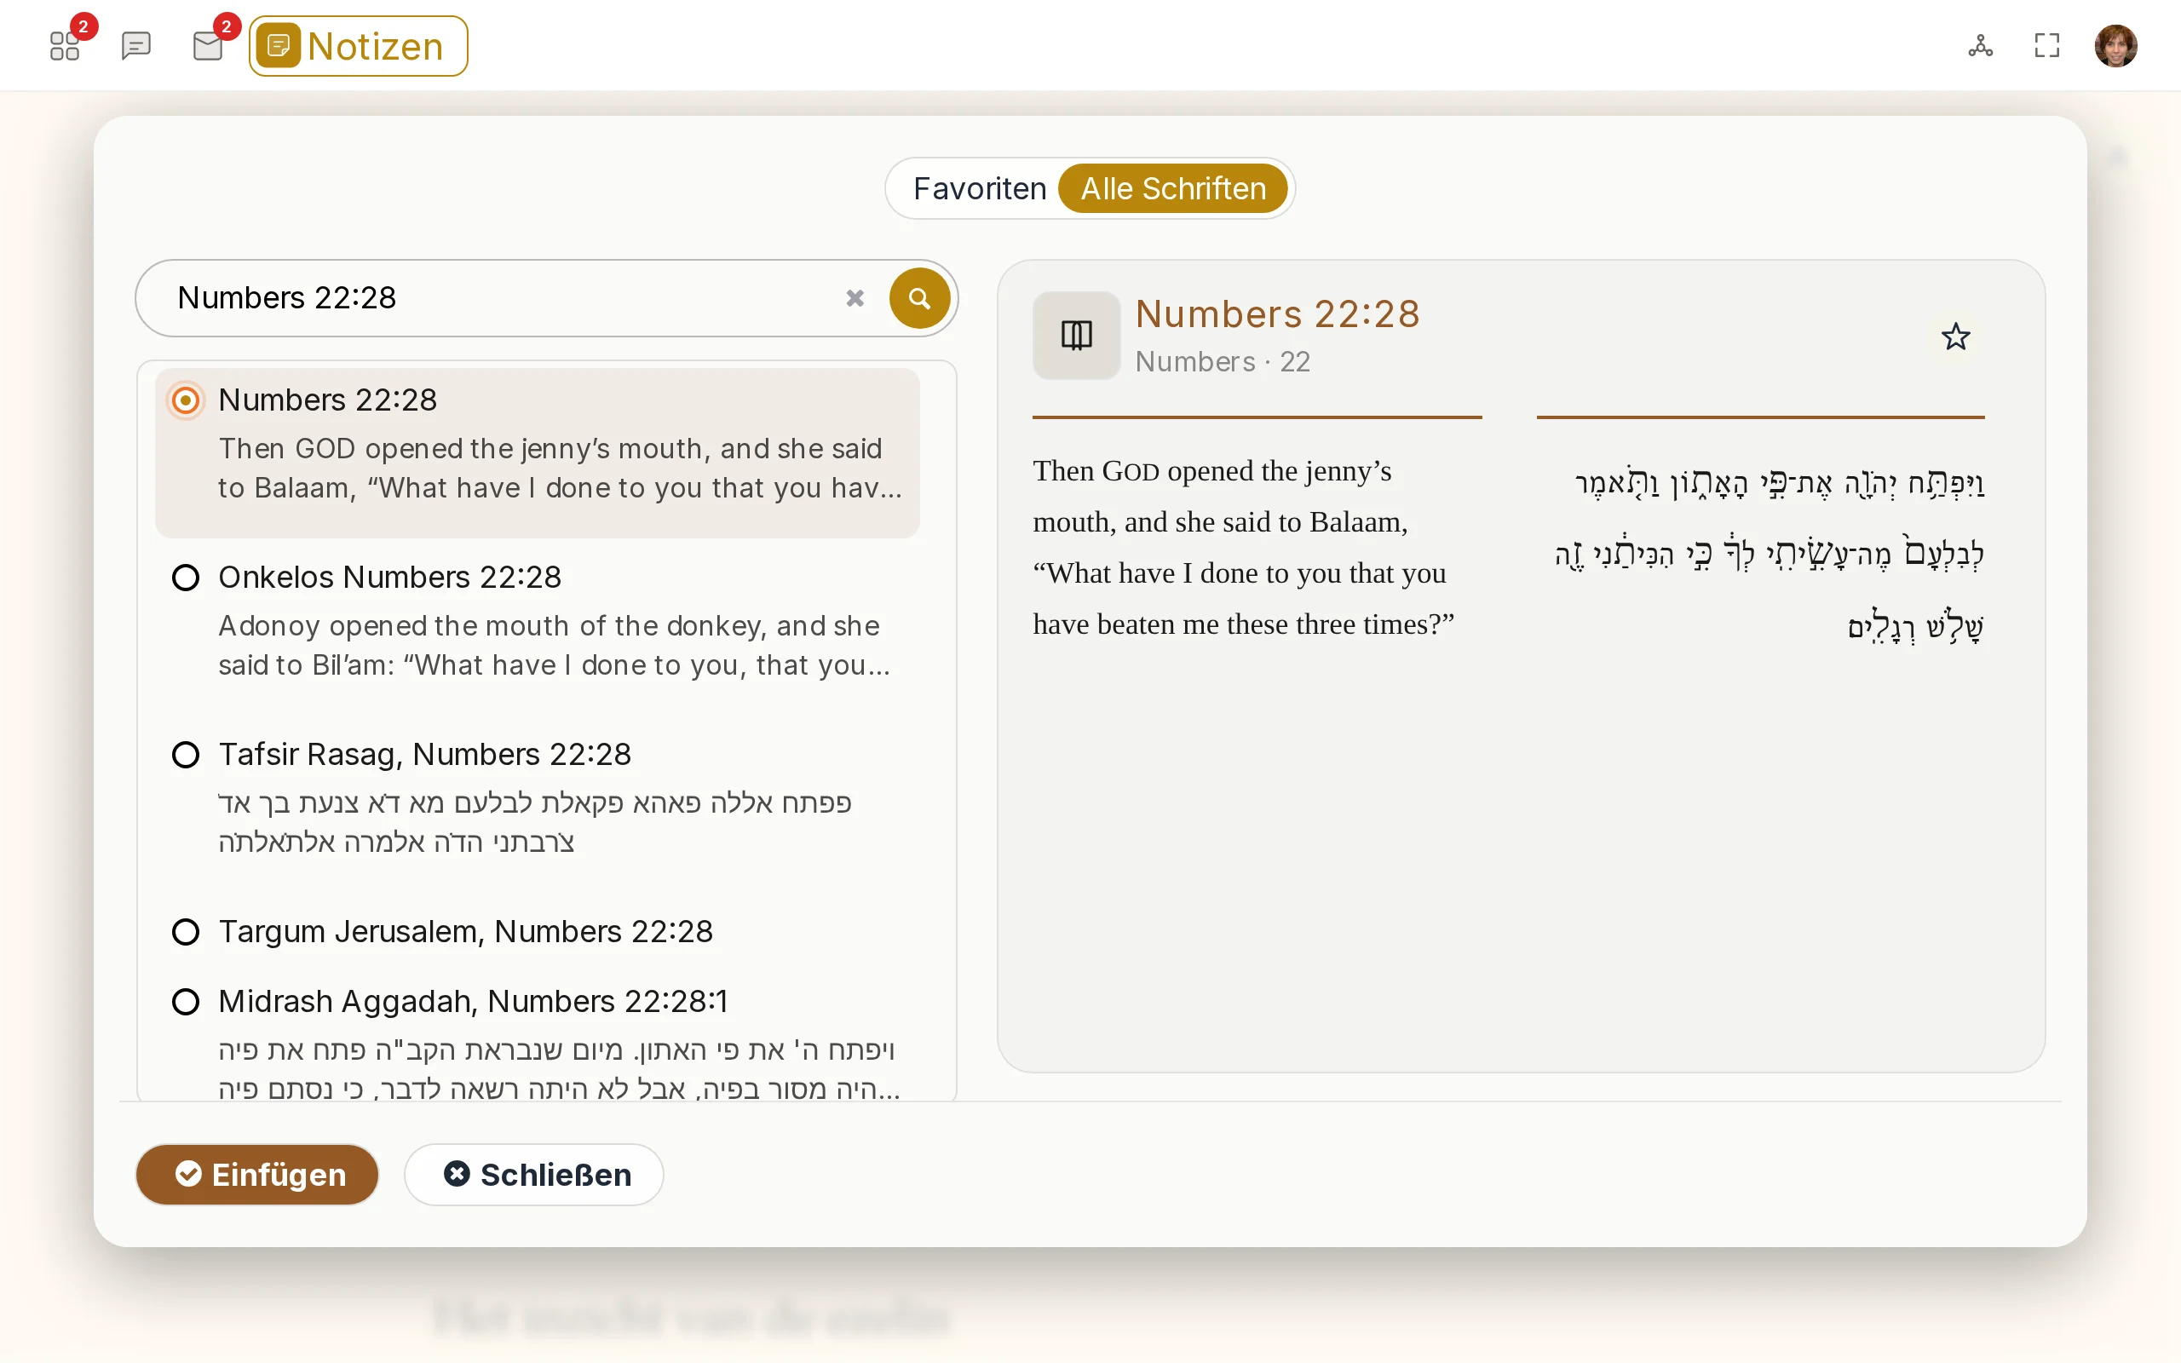Click the Notizen app button
Image resolution: width=2181 pixels, height=1363 pixels.
click(x=358, y=46)
